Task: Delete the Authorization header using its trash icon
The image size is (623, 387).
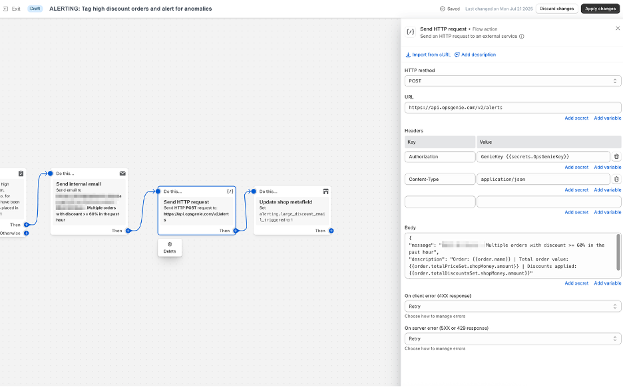Action: 616,156
